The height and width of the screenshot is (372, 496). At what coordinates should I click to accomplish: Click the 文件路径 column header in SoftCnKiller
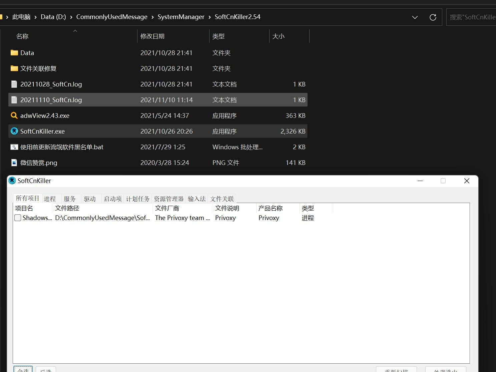click(x=67, y=208)
